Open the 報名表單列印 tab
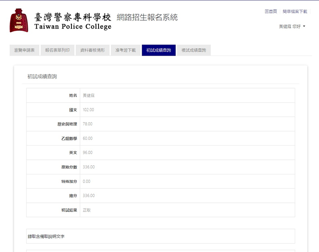The height and width of the screenshot is (252, 319). [x=57, y=50]
